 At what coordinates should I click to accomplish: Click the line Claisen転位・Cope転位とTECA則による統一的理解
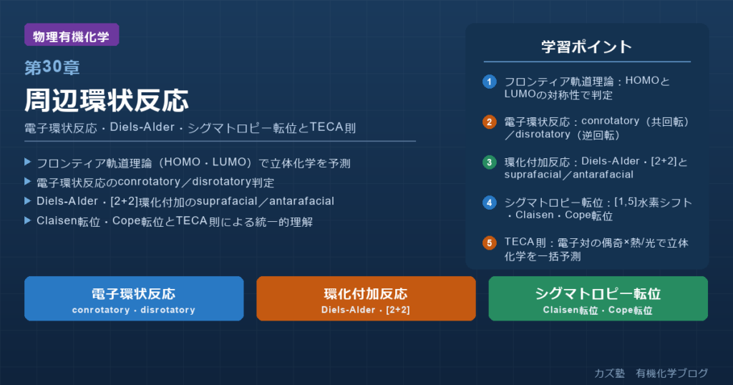175,221
